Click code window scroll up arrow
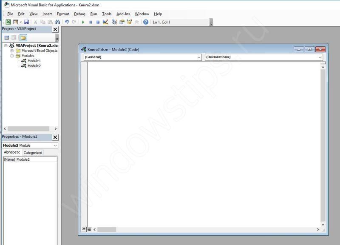This screenshot has width=340, height=245. [x=323, y=67]
